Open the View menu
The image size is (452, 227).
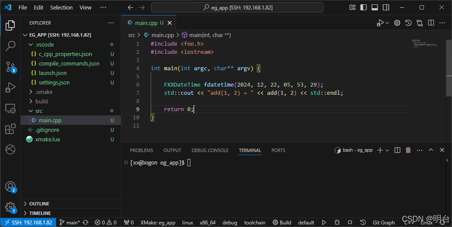85,7
